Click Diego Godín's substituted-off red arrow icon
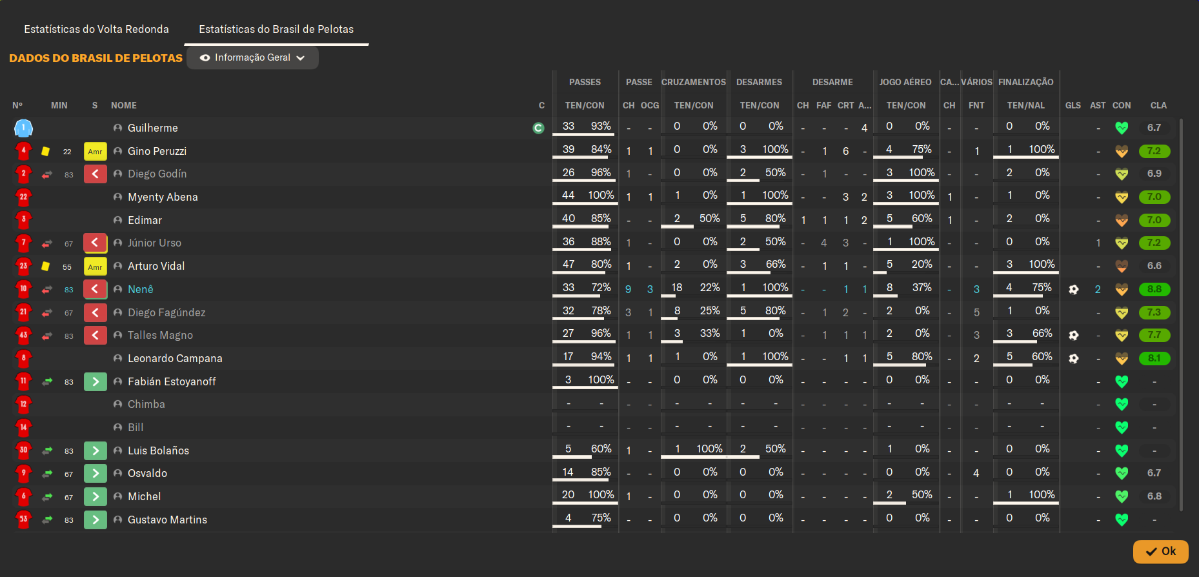 tap(96, 174)
